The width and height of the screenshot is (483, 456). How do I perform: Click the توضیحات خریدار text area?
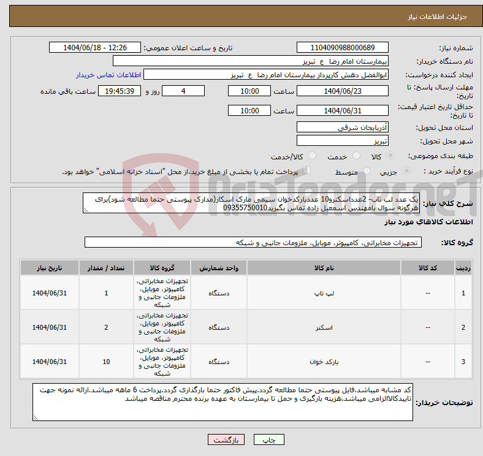point(223,403)
